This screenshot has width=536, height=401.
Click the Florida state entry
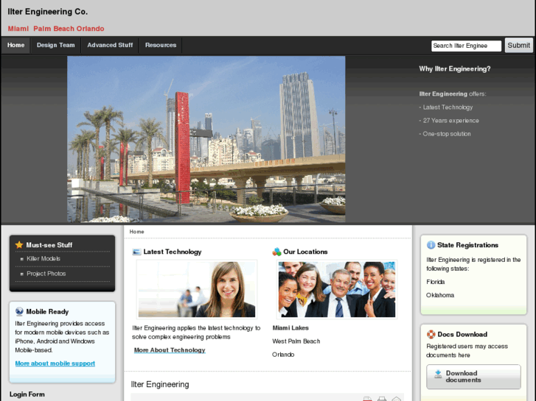436,282
